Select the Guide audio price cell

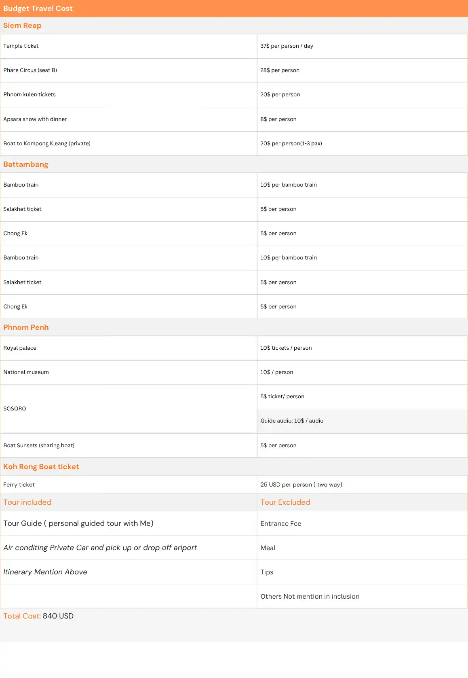click(292, 421)
